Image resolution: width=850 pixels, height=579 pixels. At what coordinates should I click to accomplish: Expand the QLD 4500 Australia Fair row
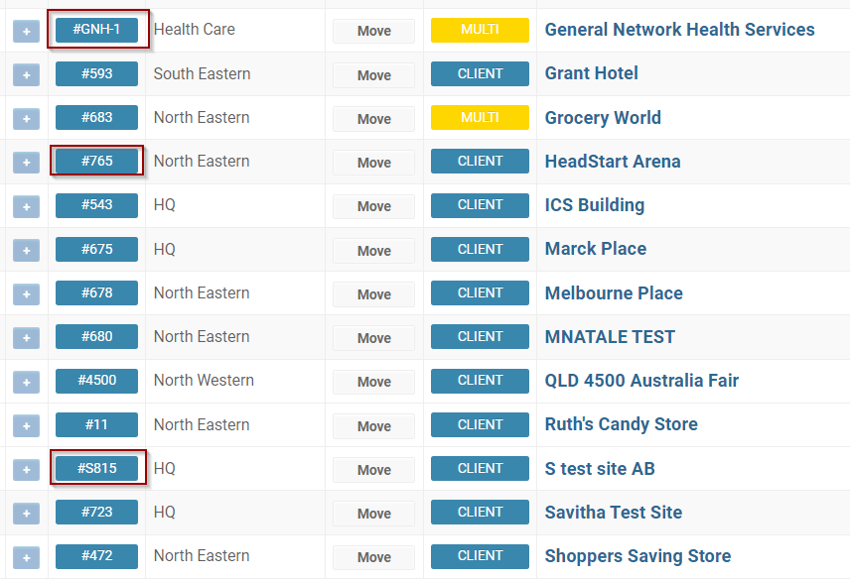point(26,383)
